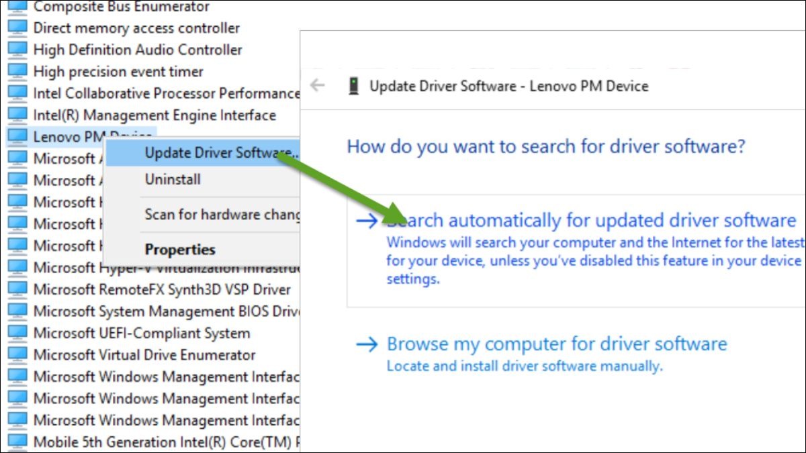
Task: Select the Direct memory access controller device icon
Action: [17, 28]
